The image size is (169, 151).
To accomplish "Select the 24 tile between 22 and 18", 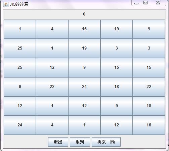I will pyautogui.click(x=84, y=87).
